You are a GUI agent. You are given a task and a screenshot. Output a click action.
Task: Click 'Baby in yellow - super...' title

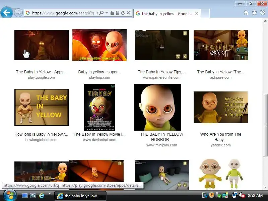tap(99, 72)
